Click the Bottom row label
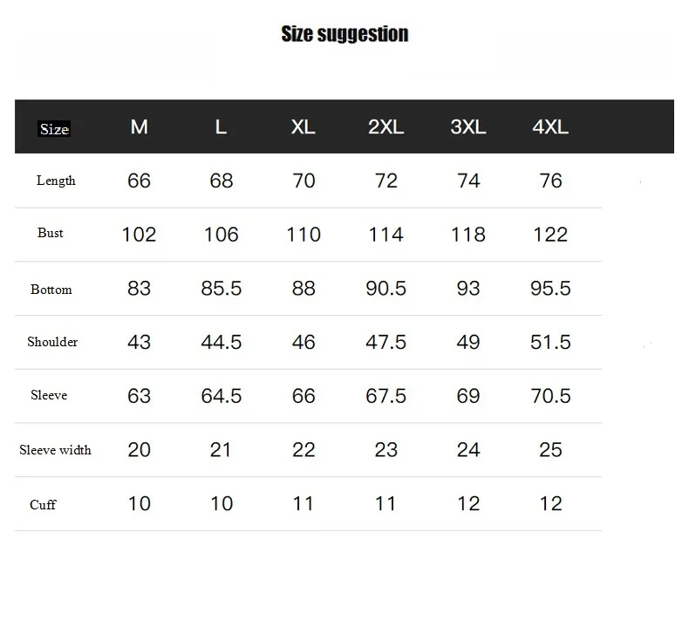This screenshot has height=621, width=689. click(51, 290)
